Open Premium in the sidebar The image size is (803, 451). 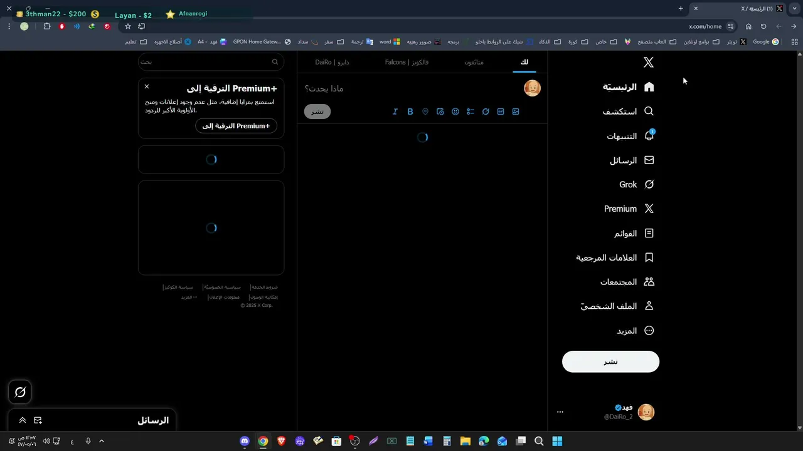[629, 209]
